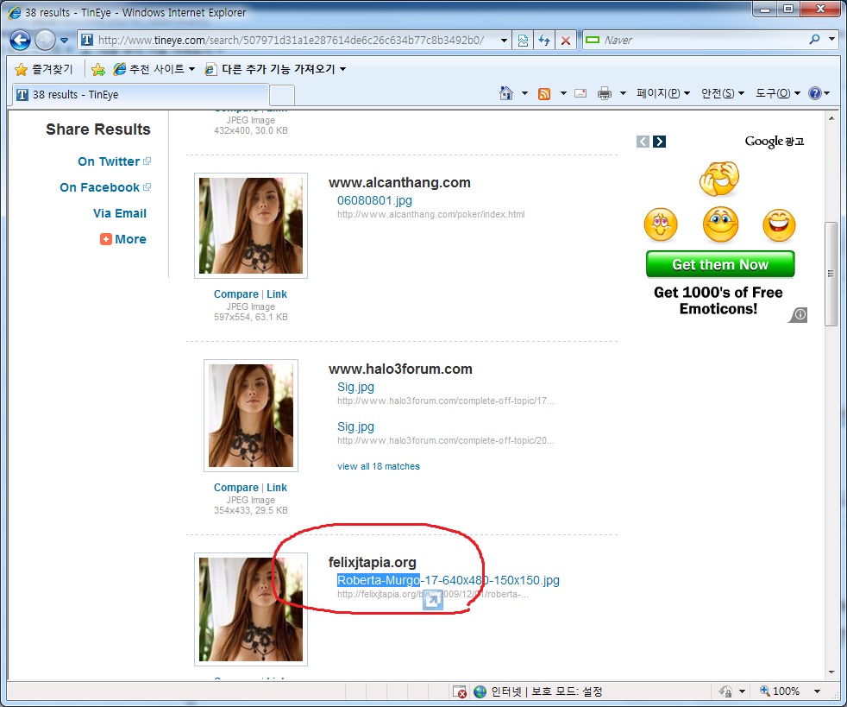
Task: Visit the alcanthang.com/poker/index.html URL
Action: [430, 214]
